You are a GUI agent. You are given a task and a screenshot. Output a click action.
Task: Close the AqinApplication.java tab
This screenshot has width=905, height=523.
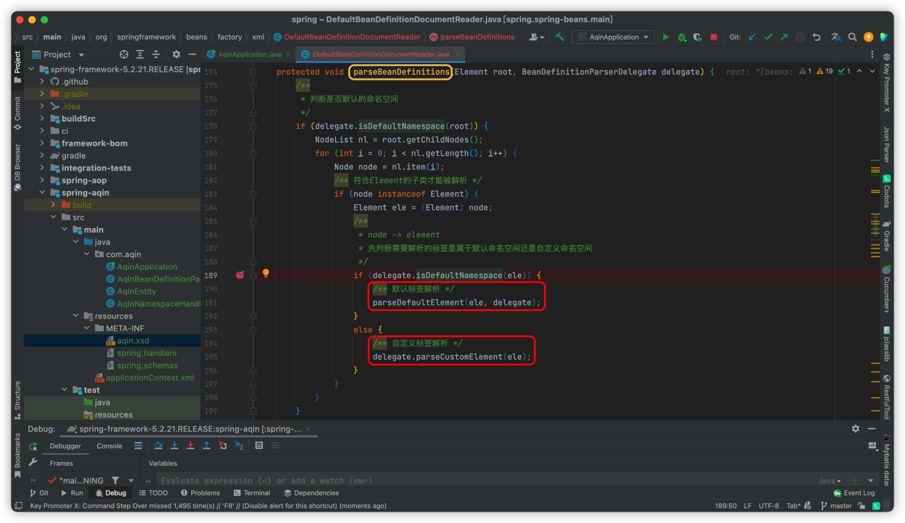coord(288,54)
